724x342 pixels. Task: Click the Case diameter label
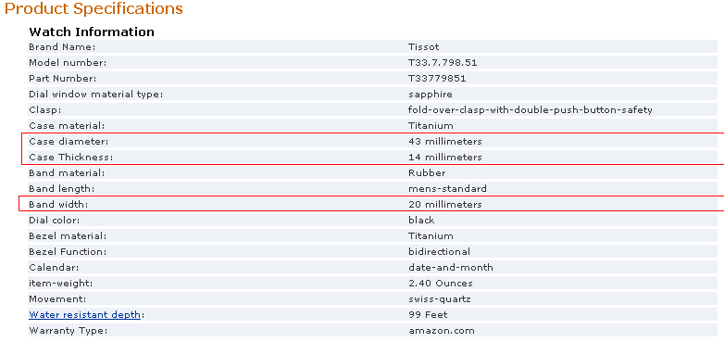(69, 142)
